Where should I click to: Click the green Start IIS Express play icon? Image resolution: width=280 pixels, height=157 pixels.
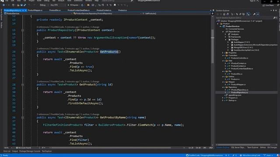[68, 5]
